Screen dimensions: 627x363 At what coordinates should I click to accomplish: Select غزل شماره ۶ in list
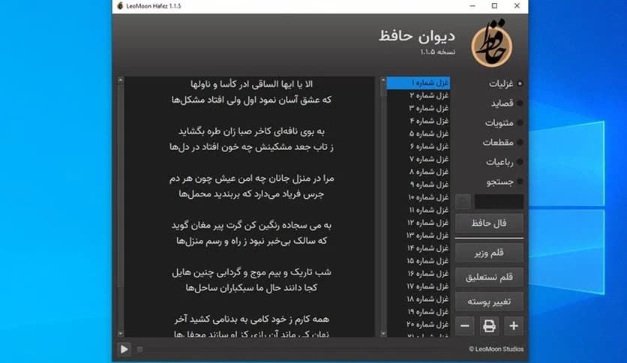[x=418, y=146]
